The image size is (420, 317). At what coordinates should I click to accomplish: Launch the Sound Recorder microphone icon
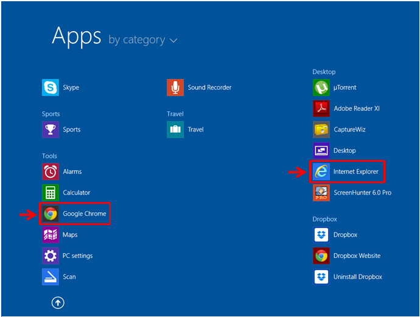point(175,87)
